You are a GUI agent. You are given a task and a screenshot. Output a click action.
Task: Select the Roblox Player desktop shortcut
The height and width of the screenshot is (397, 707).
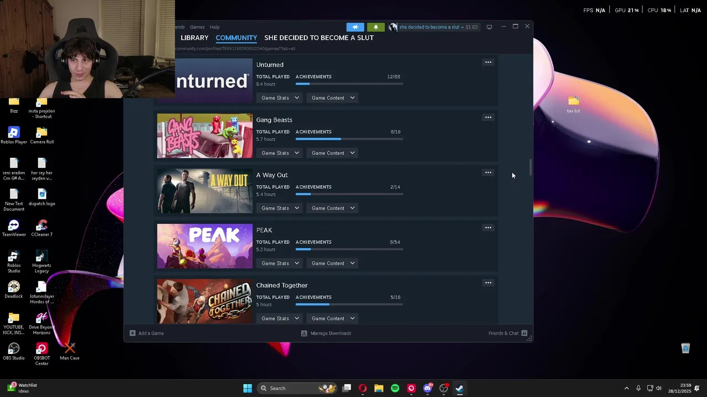pos(14,135)
